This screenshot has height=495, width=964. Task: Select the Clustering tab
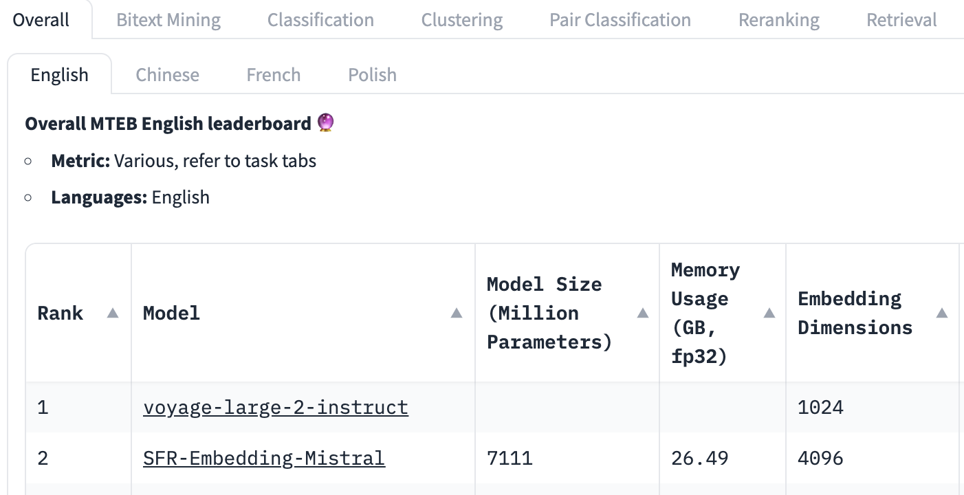(461, 20)
